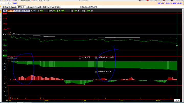The height and width of the screenshot is (103, 184).
Task: Open the 大量委託 tab
Action: [29, 7]
